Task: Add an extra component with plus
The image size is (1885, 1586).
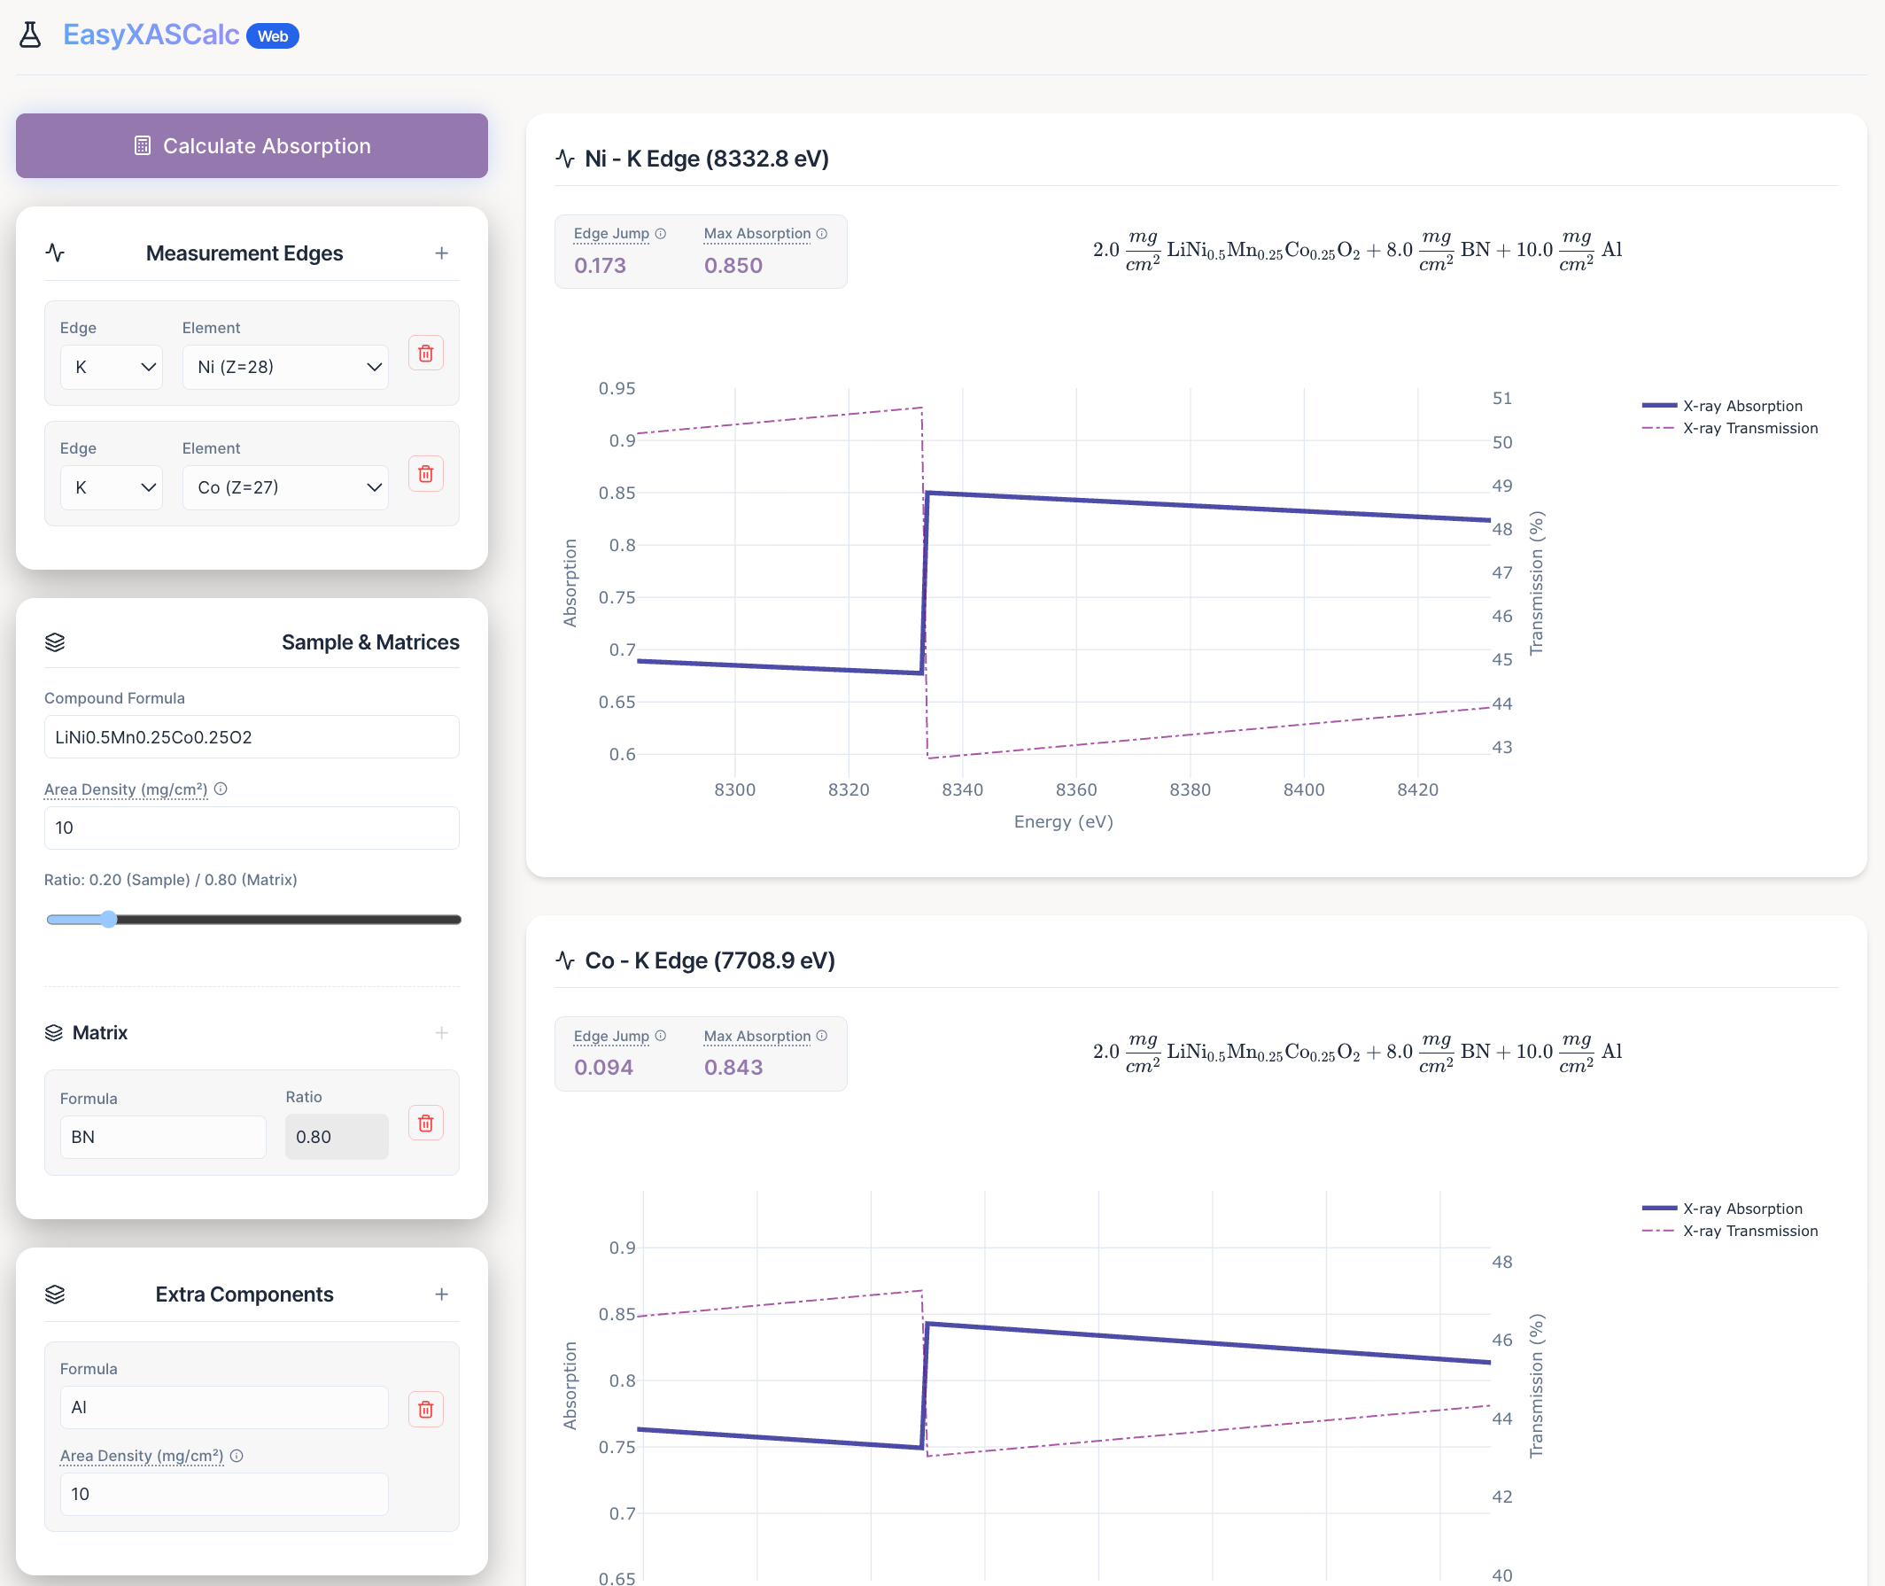Action: pos(441,1294)
